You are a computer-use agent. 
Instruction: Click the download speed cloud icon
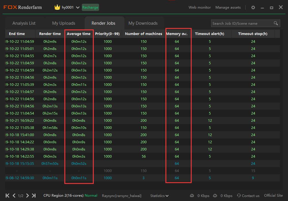pyautogui.click(x=215, y=196)
